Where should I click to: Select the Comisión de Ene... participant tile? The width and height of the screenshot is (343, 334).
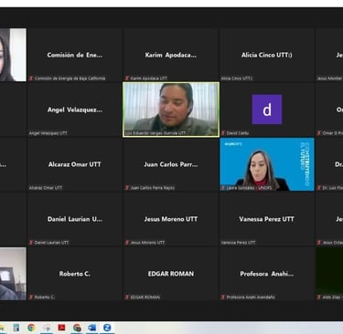click(x=75, y=55)
